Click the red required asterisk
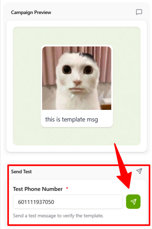Viewport: 152px width, 229px height. (67, 188)
